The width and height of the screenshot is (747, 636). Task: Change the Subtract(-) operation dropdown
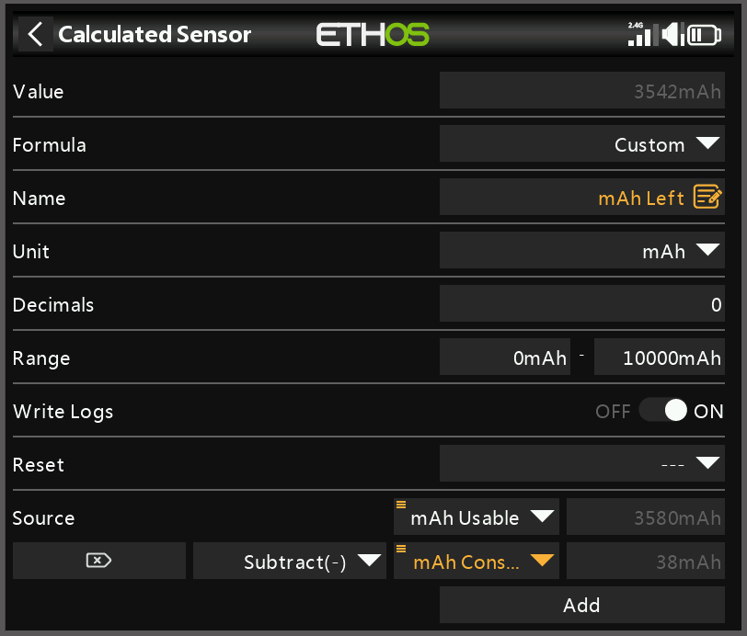tap(289, 560)
